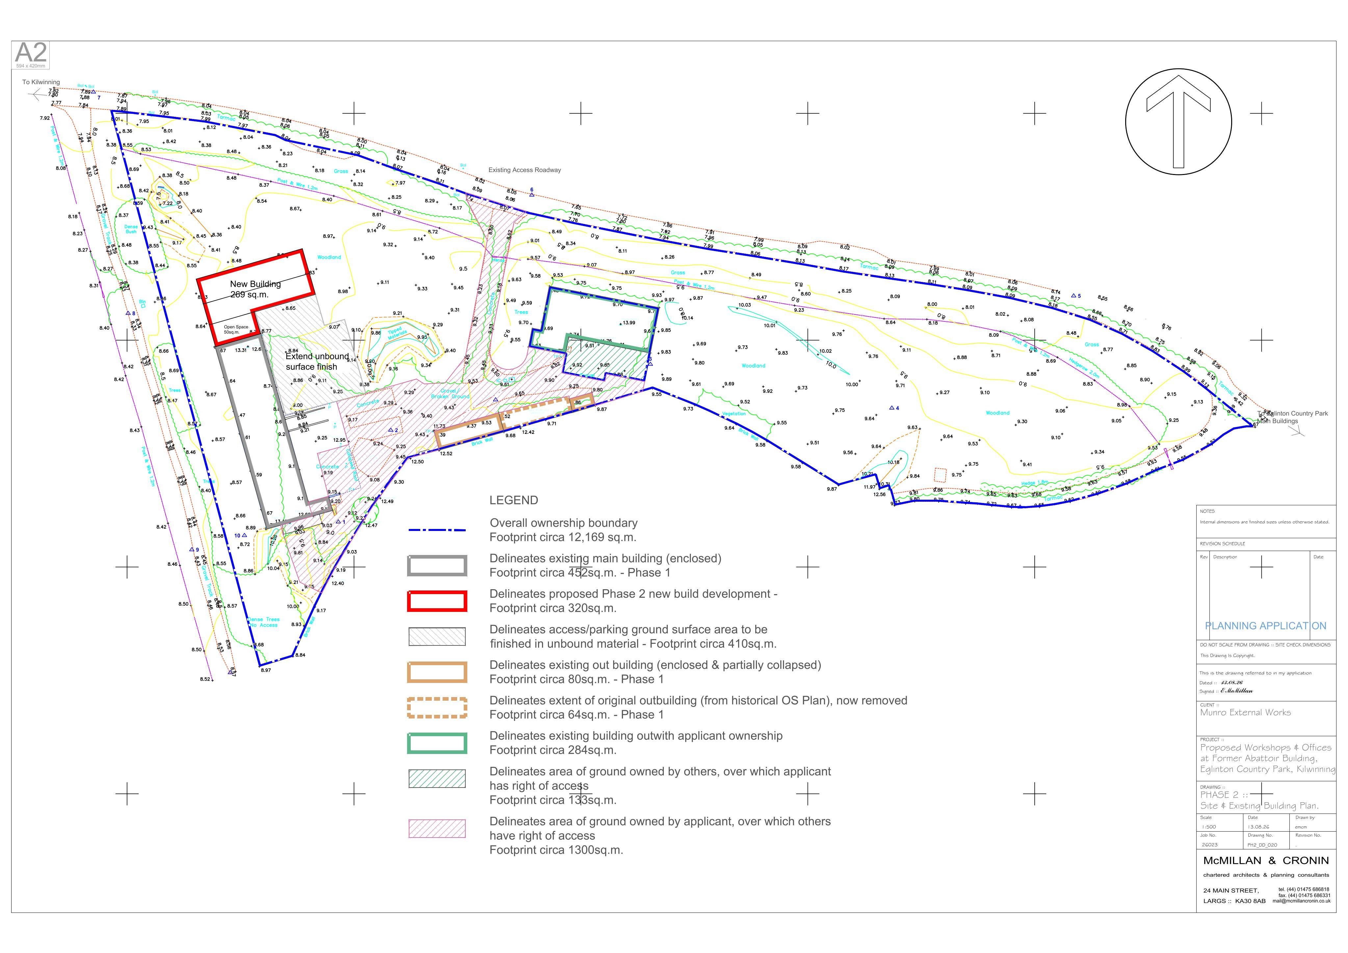
Task: Click the 'NOTES' header in title block
Action: (1207, 511)
